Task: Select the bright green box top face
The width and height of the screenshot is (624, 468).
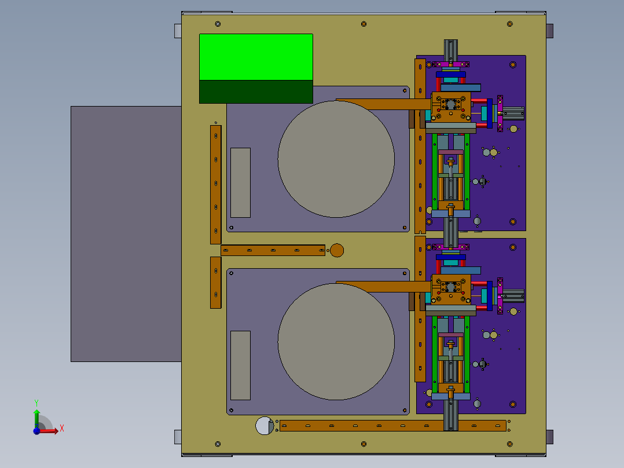Action: 256,57
